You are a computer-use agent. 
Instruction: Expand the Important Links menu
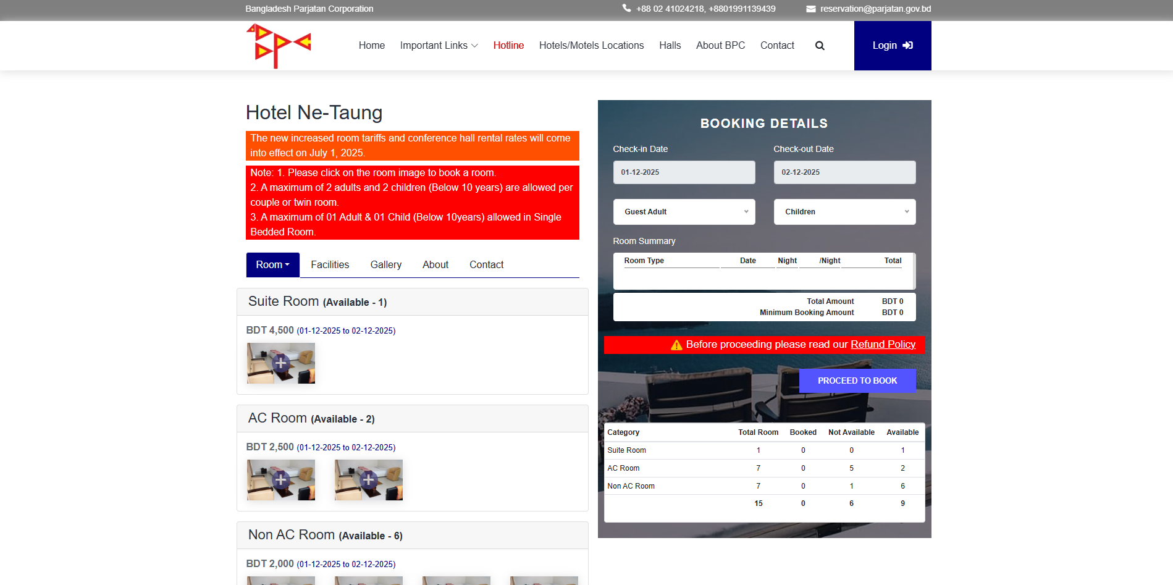tap(439, 46)
